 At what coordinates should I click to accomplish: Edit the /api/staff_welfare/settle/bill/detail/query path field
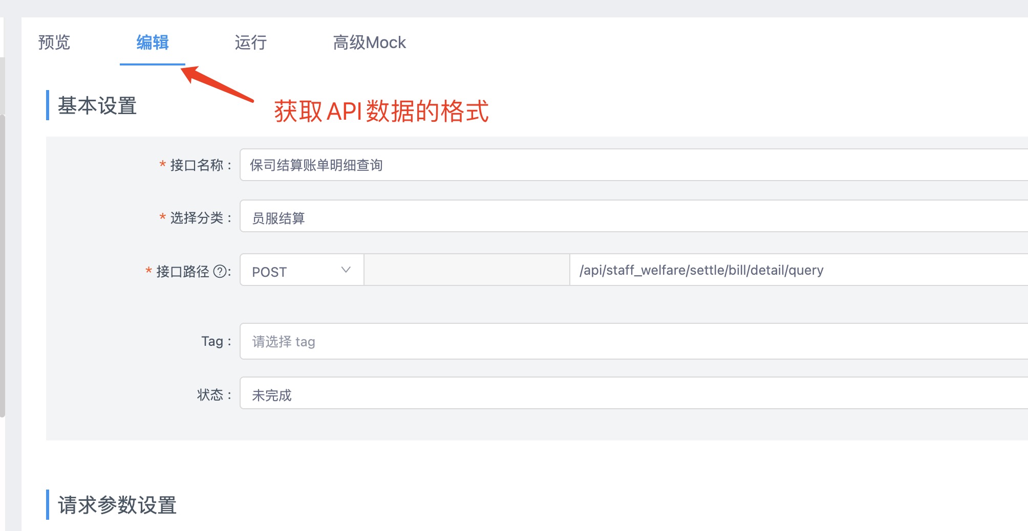(799, 270)
